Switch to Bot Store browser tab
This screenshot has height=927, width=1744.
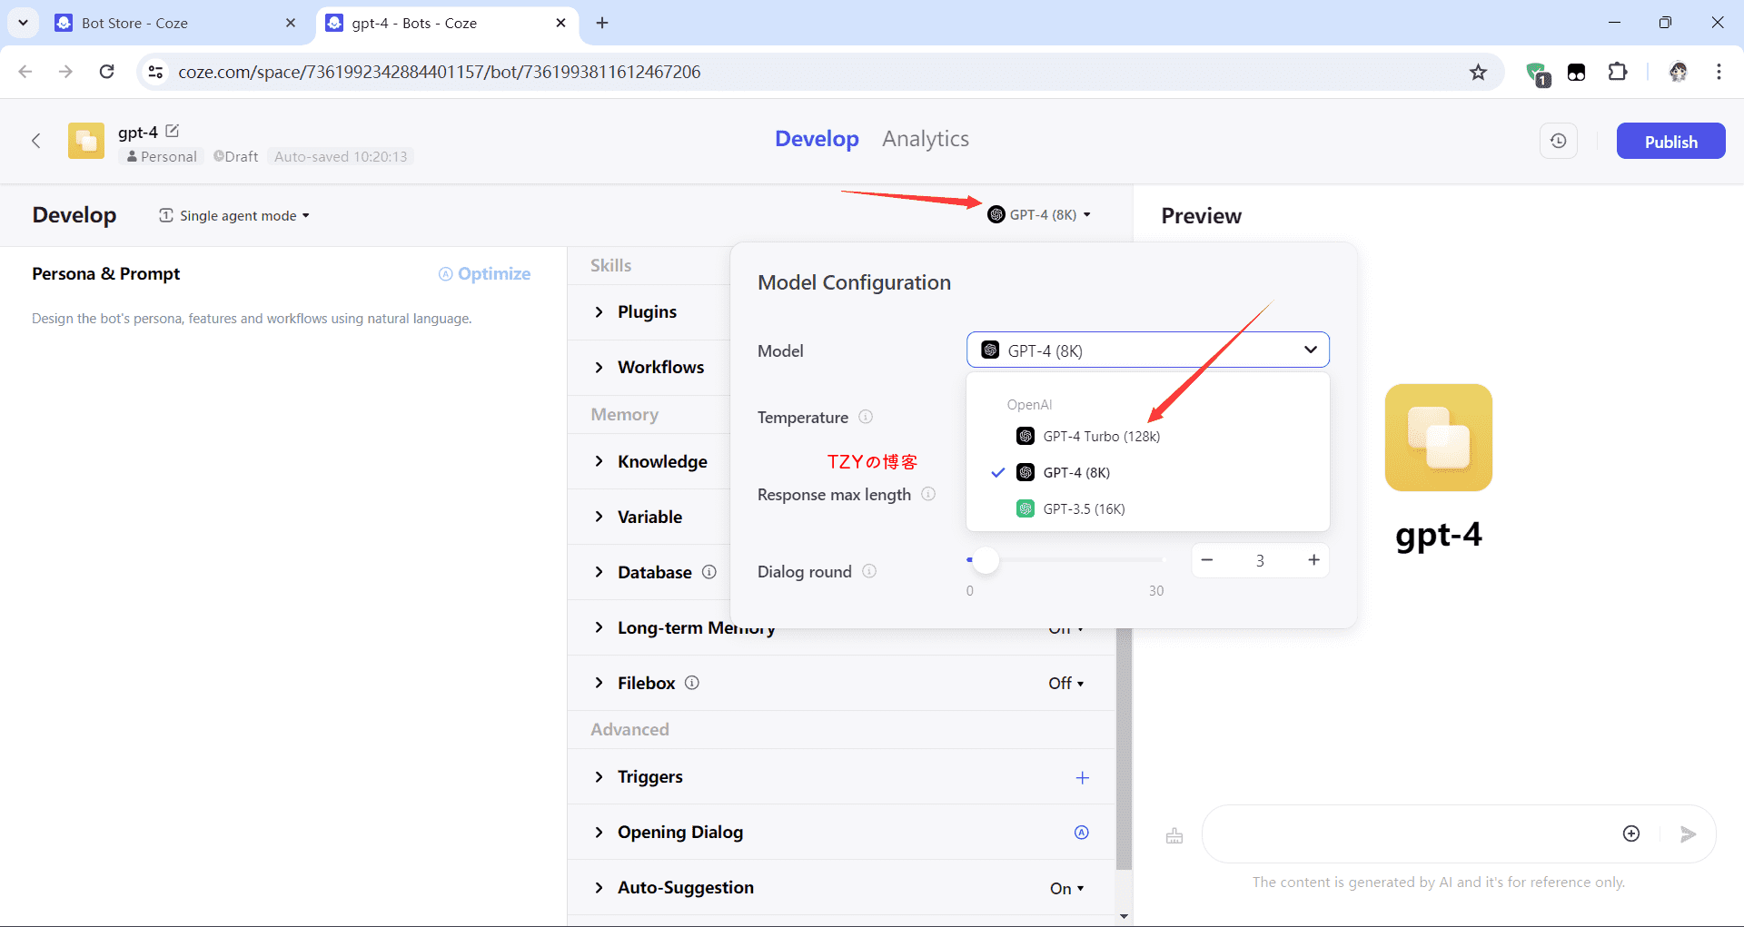pos(134,23)
